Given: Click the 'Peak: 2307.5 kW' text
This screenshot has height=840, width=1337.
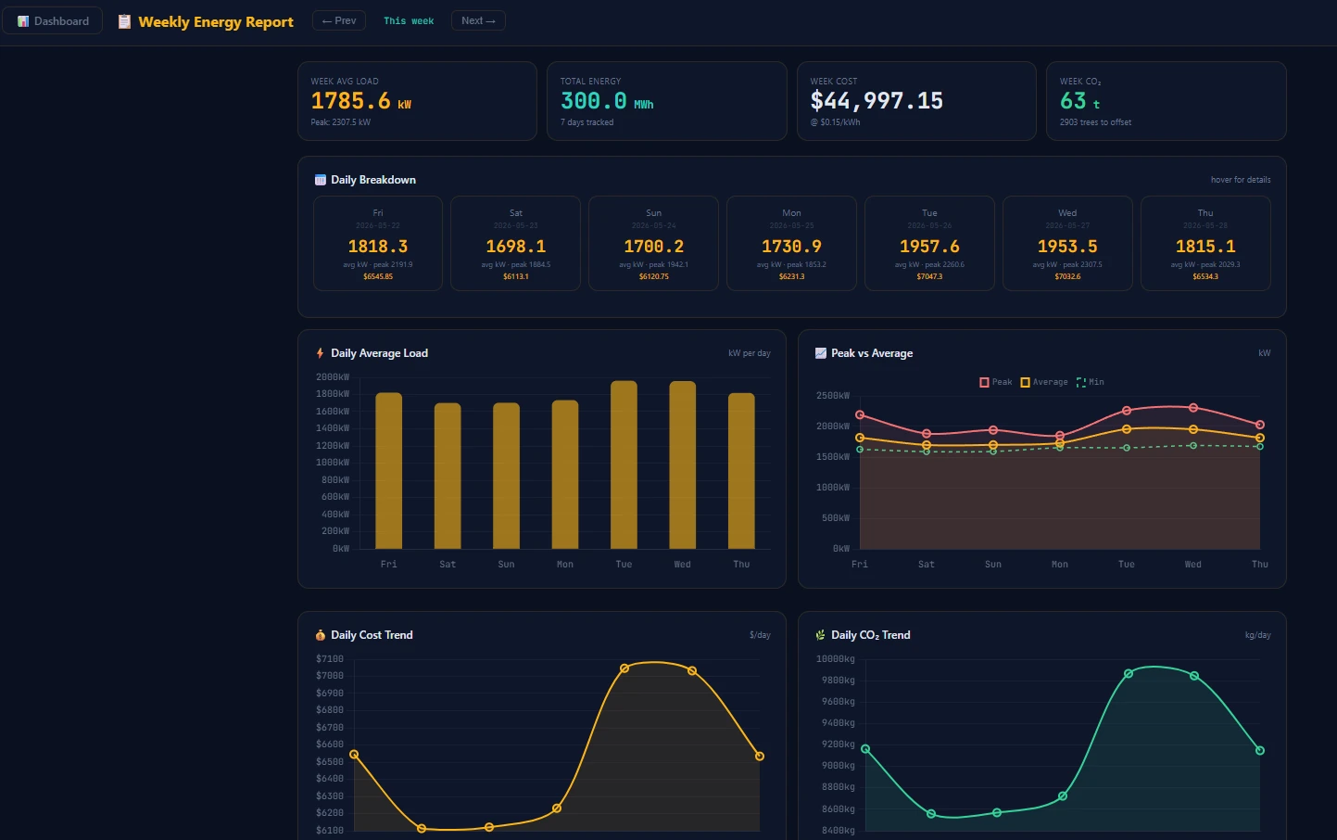Looking at the screenshot, I should tap(340, 122).
